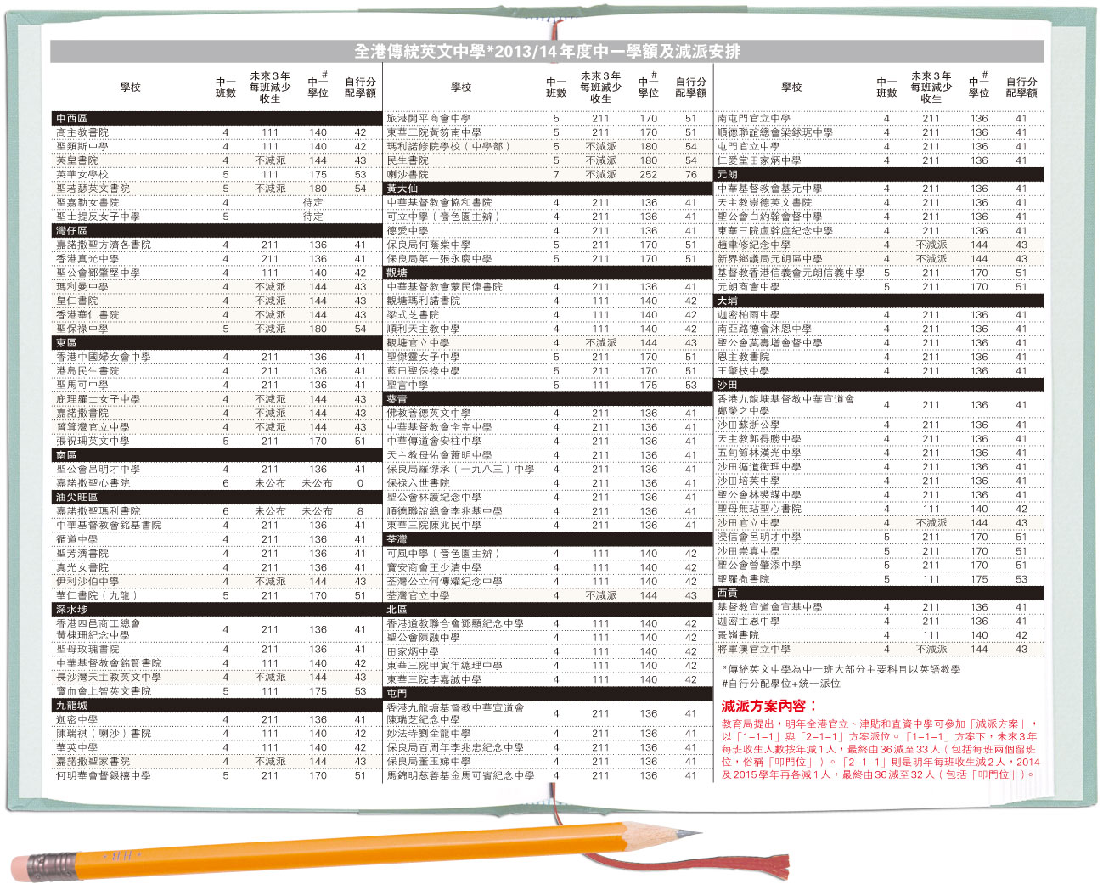Click the school name 仁愛堂田家炳中學
Image resolution: width=1103 pixels, height=884 pixels.
[x=759, y=160]
